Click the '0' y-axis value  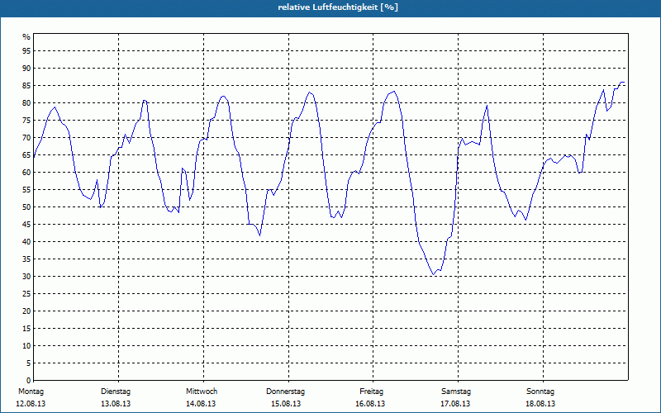tap(29, 381)
